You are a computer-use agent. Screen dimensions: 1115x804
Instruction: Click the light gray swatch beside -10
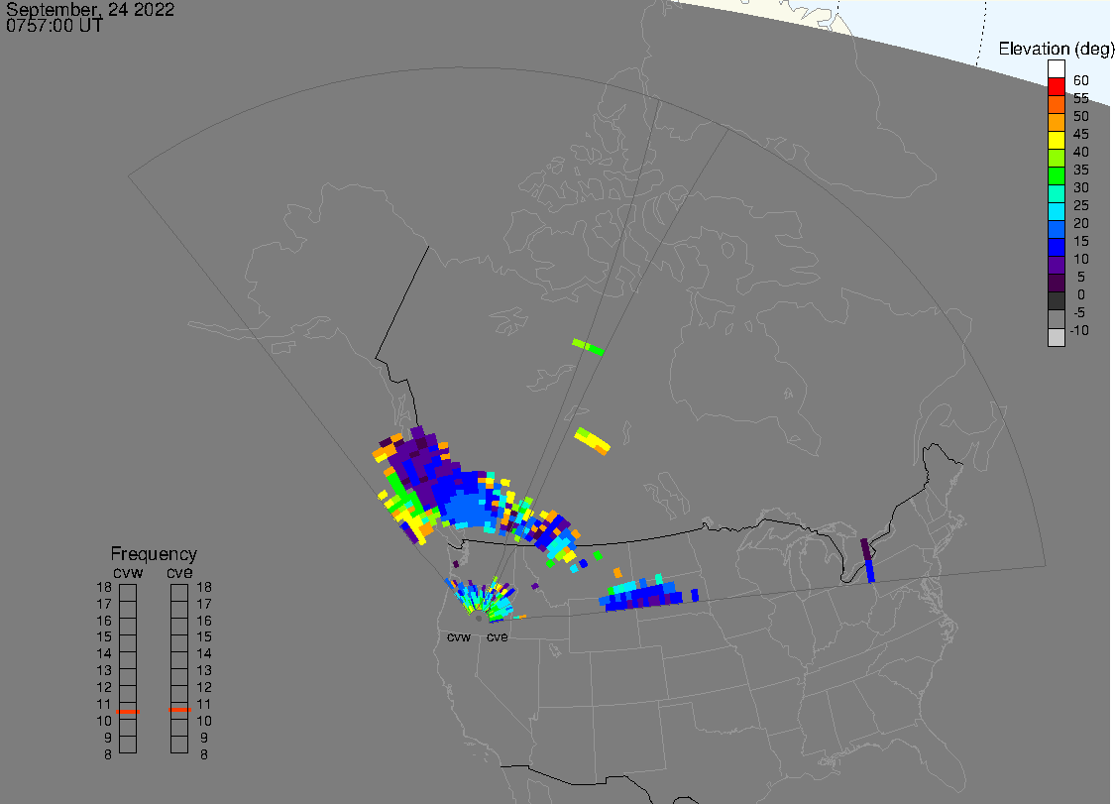1056,336
